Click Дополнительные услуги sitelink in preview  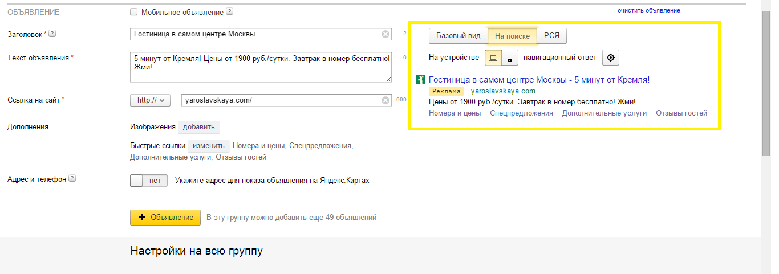tap(604, 113)
